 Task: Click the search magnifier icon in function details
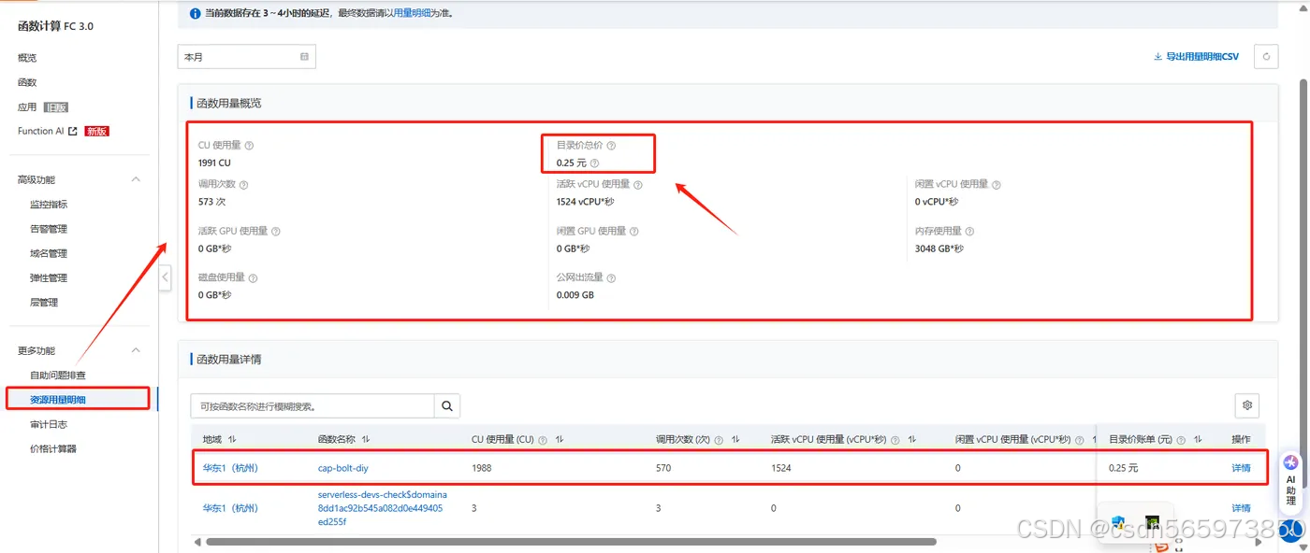pos(447,406)
